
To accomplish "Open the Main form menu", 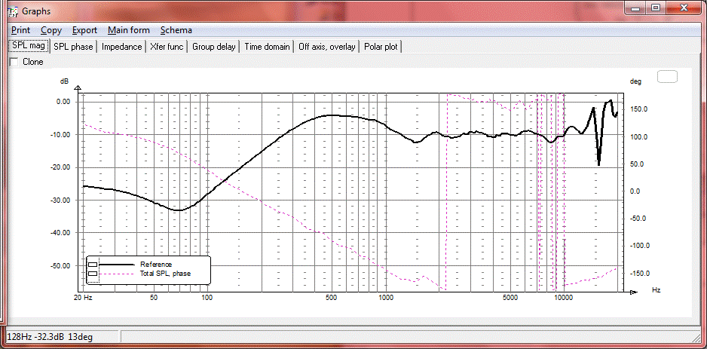I will pyautogui.click(x=128, y=30).
